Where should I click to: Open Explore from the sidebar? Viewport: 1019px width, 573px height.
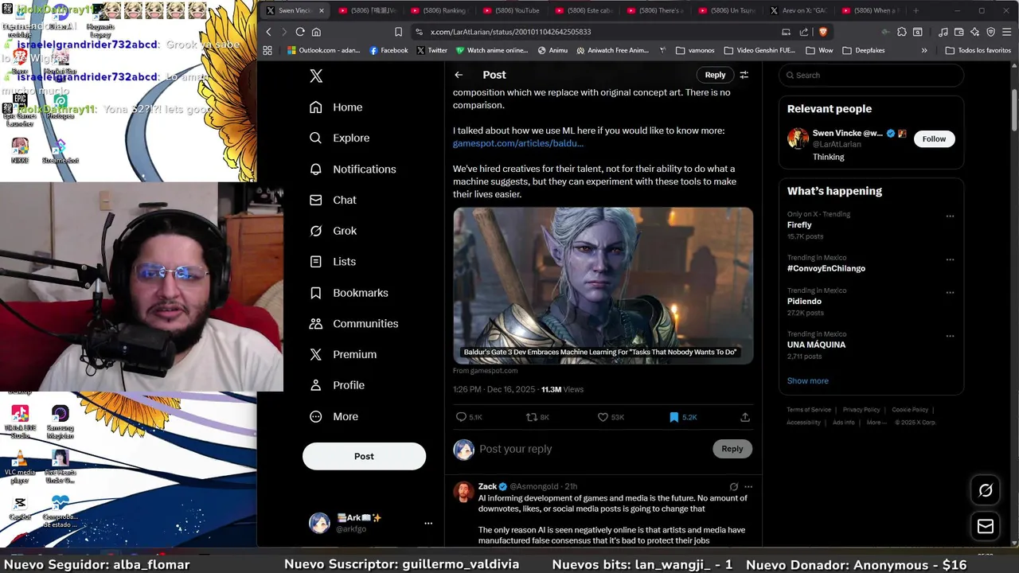340,138
